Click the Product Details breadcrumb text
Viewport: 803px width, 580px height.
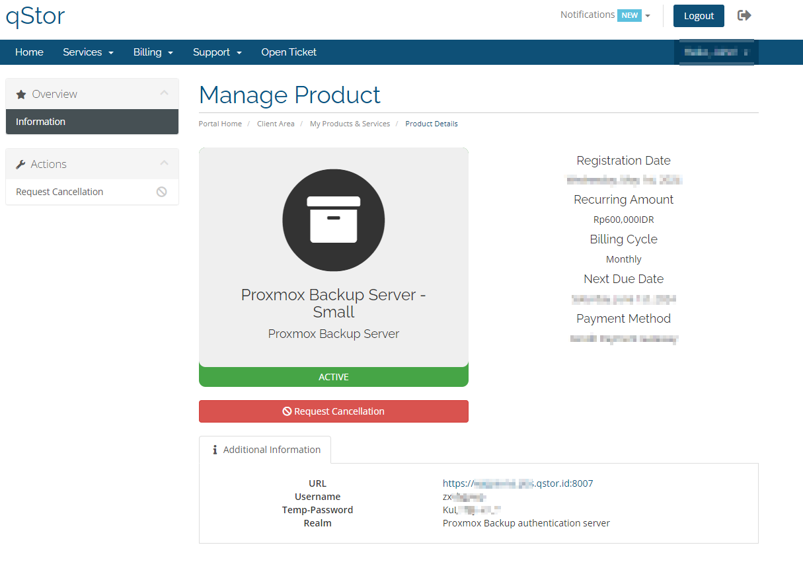click(432, 124)
